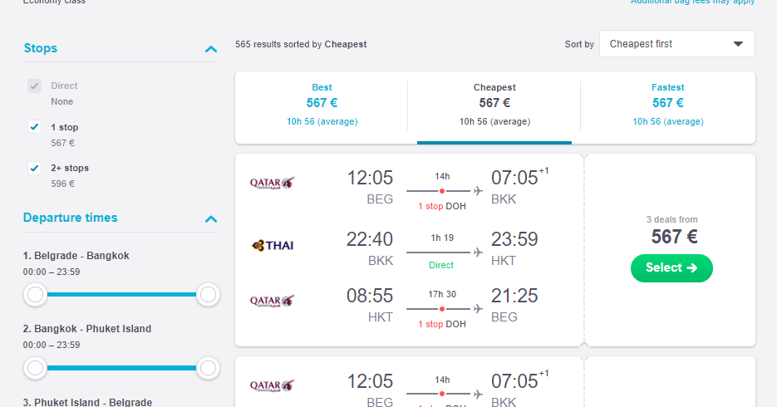The height and width of the screenshot is (407, 777).
Task: Click airplane icon on the Direct BKK-HKT leg
Action: [478, 252]
